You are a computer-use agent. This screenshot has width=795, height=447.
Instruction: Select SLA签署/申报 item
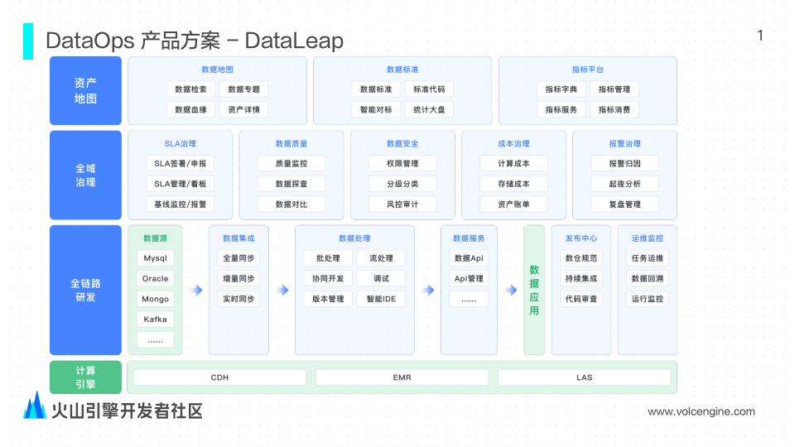(180, 164)
